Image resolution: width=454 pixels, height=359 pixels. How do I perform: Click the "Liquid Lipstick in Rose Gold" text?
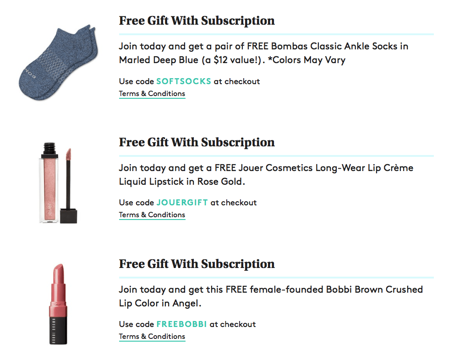(181, 182)
